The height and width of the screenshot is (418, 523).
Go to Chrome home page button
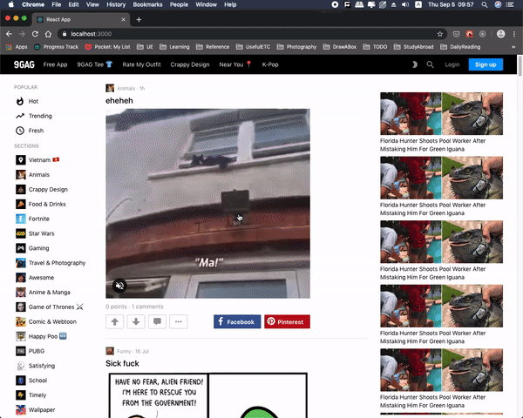click(48, 34)
